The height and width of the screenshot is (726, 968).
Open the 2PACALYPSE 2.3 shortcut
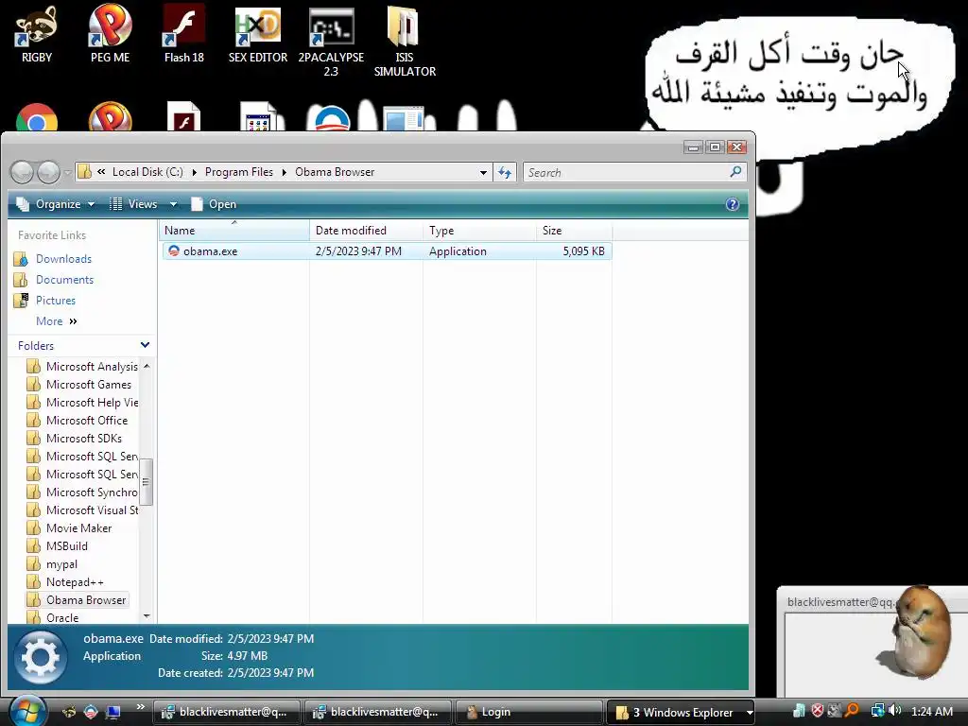[x=331, y=42]
